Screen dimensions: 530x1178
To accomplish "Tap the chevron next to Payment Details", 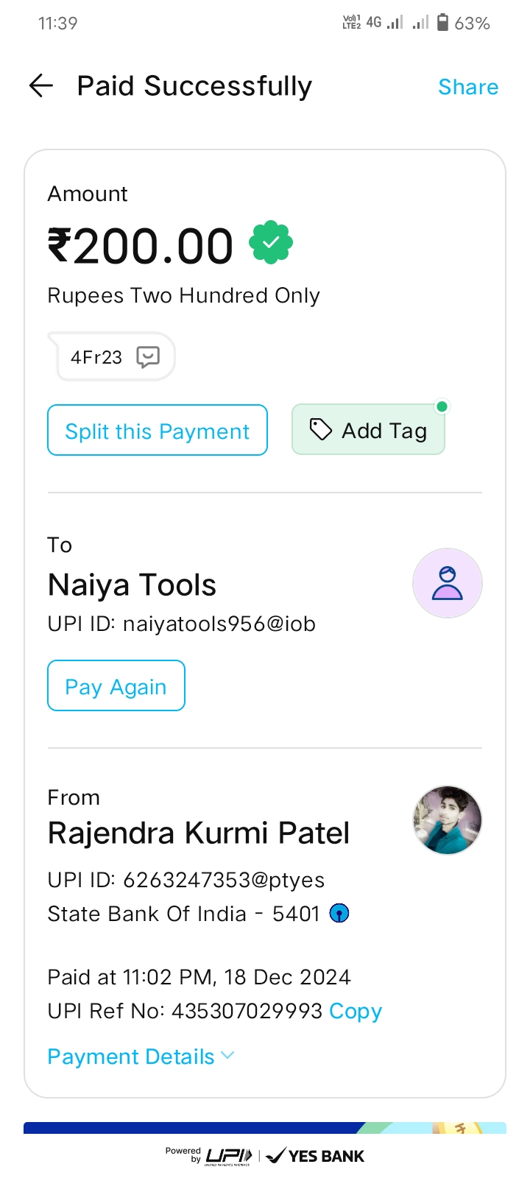I will (228, 1055).
